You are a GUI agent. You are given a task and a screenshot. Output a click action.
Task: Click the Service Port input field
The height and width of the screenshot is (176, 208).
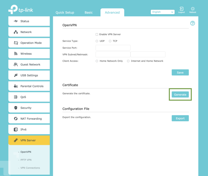[113, 48]
